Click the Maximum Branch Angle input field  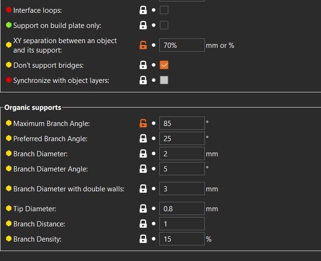click(182, 124)
